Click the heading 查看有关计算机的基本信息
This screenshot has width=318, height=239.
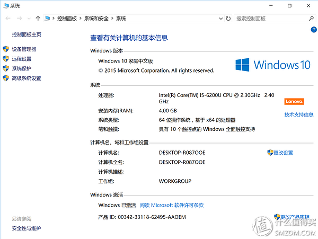point(129,38)
